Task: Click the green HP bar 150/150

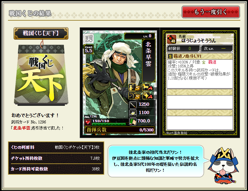Action: point(109,124)
